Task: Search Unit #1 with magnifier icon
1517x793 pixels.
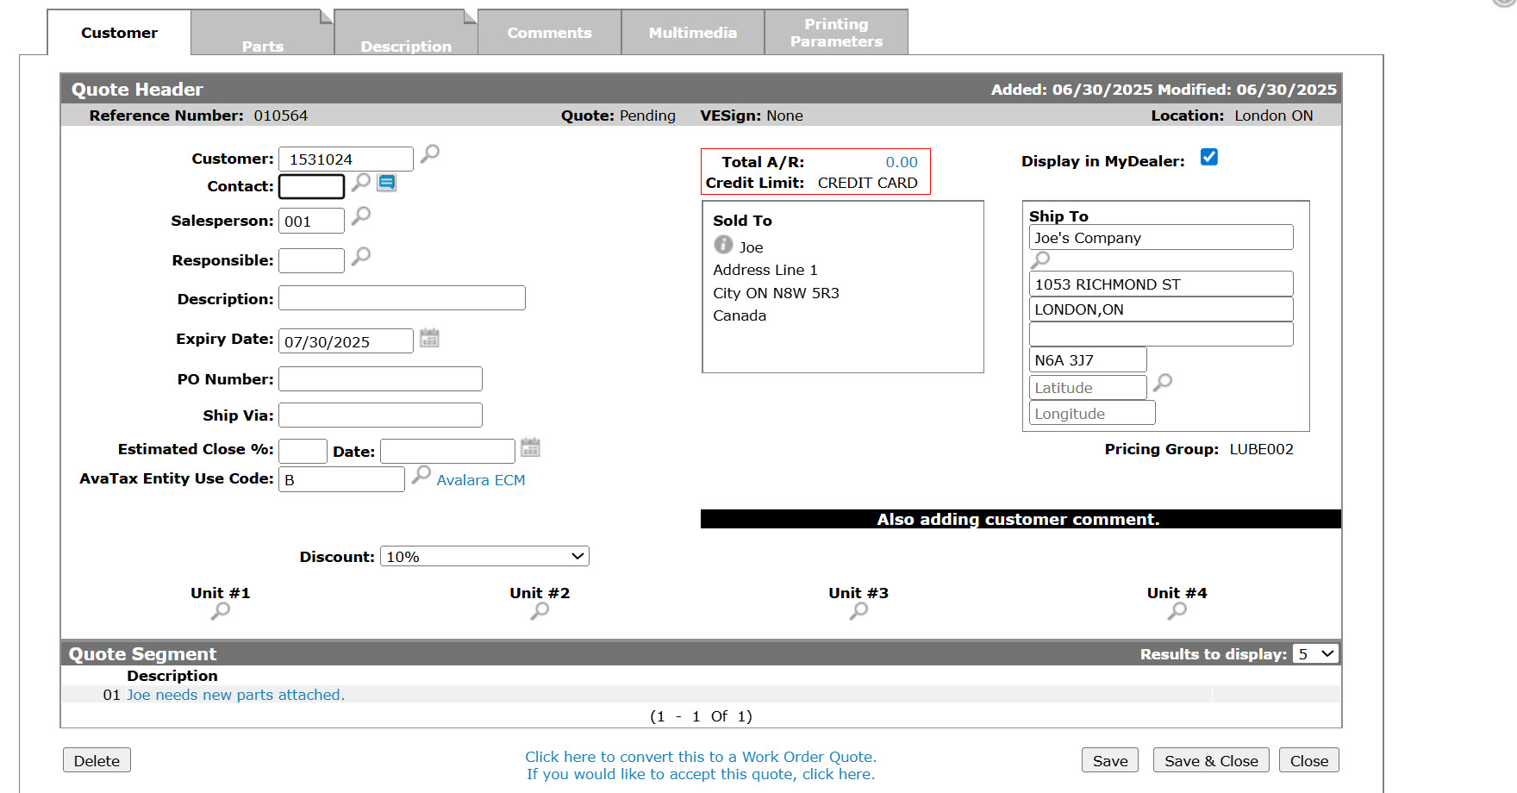Action: [x=221, y=611]
